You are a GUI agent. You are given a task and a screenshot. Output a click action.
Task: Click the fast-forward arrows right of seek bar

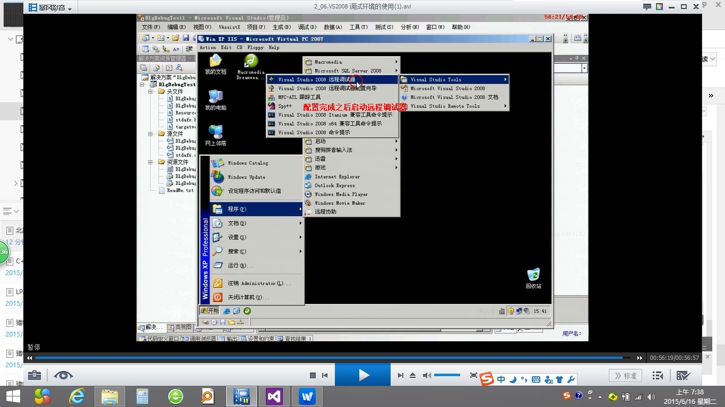(x=640, y=358)
